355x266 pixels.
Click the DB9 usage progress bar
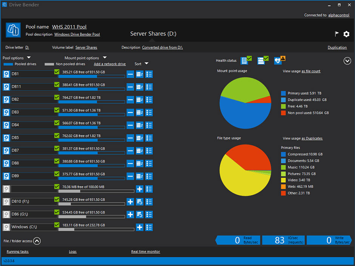coord(91,178)
